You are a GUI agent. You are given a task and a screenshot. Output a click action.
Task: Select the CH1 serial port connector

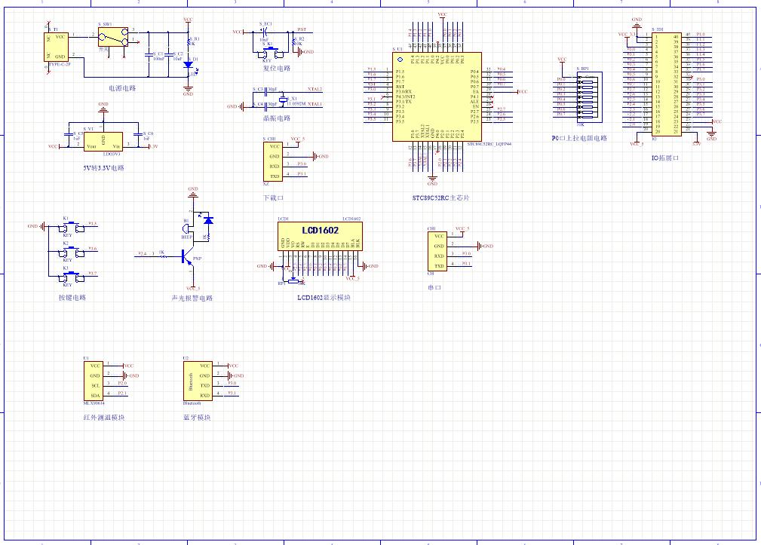click(x=437, y=250)
